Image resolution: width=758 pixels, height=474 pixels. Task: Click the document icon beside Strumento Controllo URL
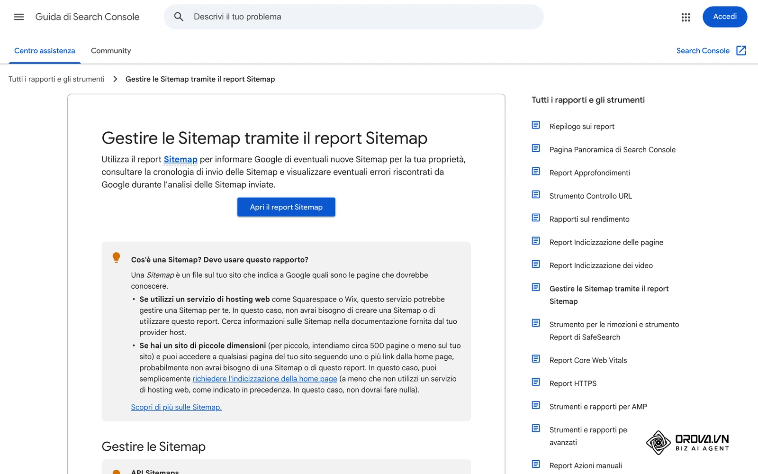(536, 195)
